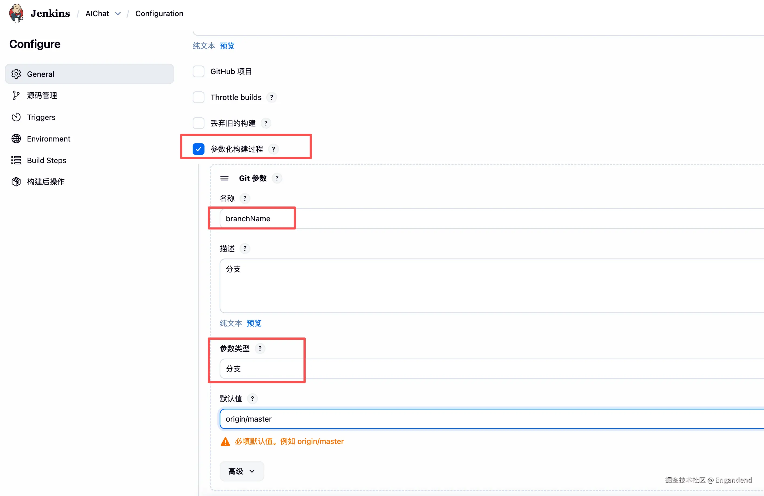Expand the AIChat breadcrumb dropdown chevron
This screenshot has width=764, height=496.
pos(118,13)
